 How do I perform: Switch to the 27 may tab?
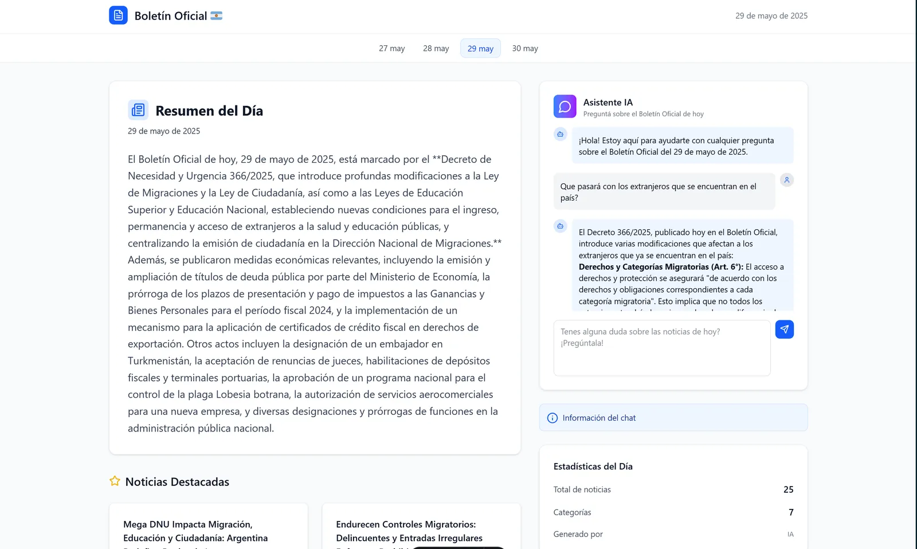[x=392, y=48]
